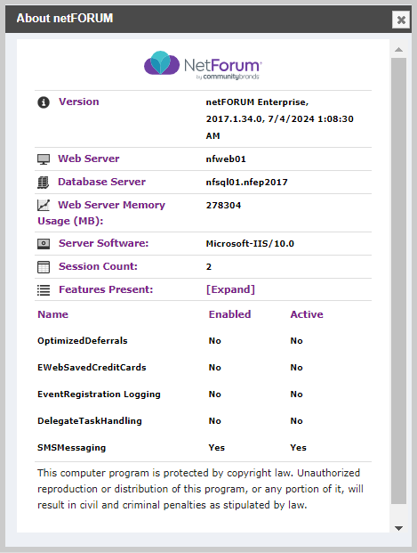Select the OptimizedDeferrals feature name
Viewport: 417px width, 553px height.
83,341
